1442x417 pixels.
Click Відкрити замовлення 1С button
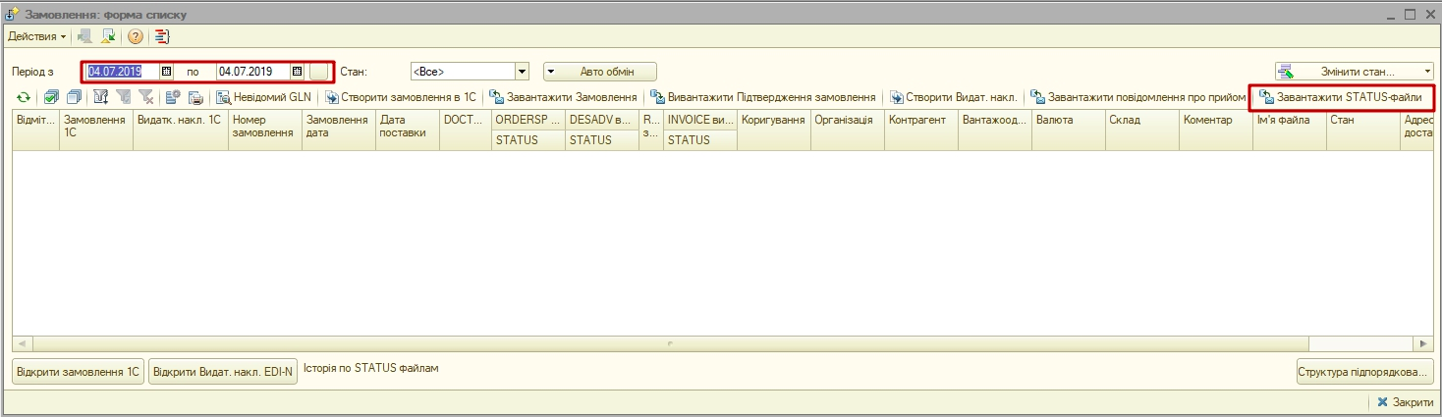coord(79,373)
